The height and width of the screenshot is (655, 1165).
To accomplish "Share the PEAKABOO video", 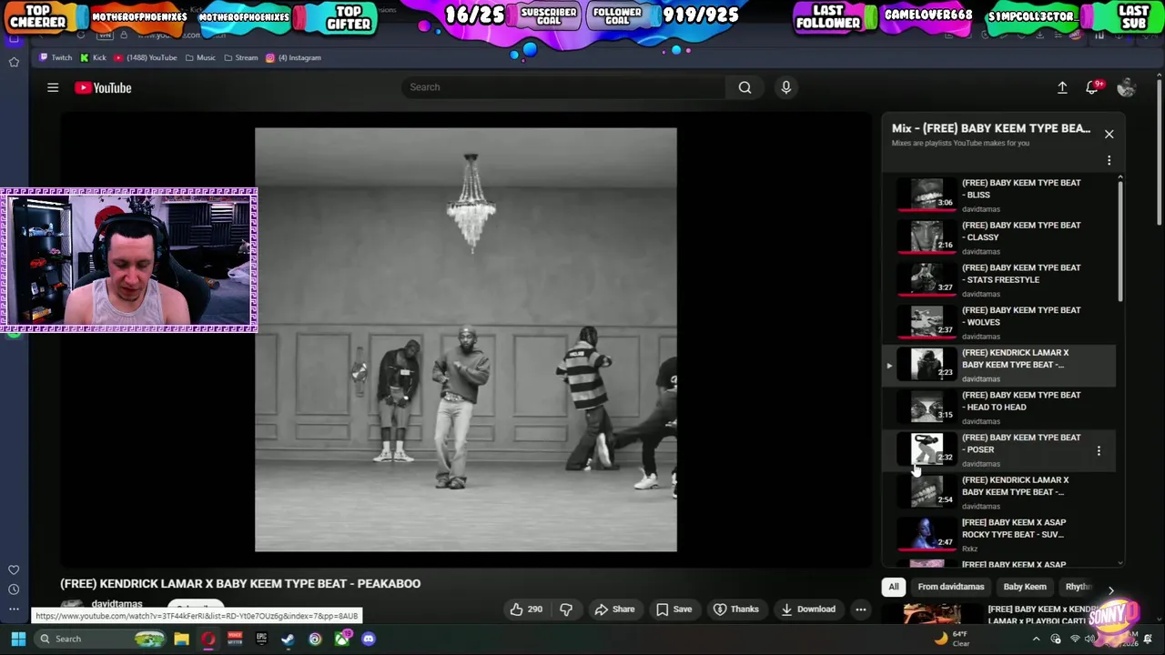I will click(613, 610).
